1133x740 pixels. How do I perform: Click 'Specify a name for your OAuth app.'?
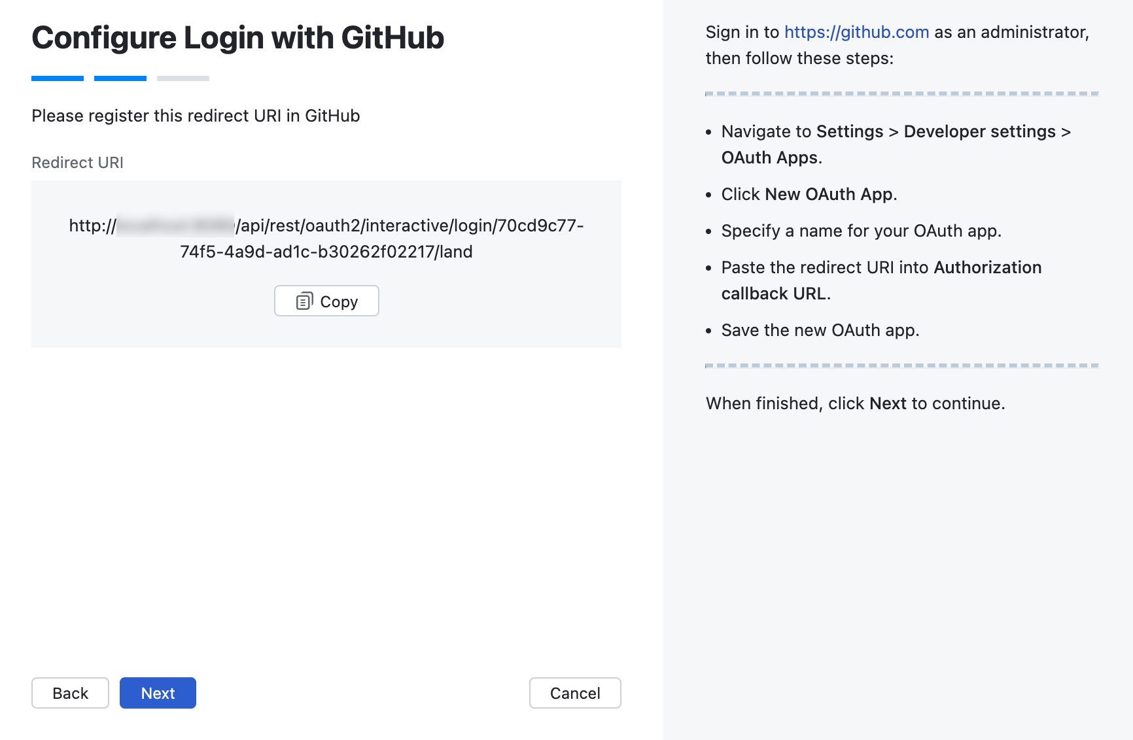pos(862,231)
